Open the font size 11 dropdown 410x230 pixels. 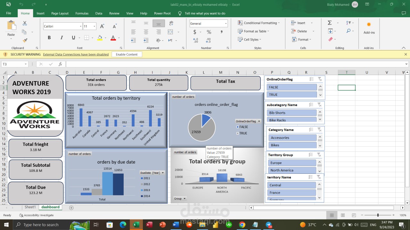[x=94, y=26]
